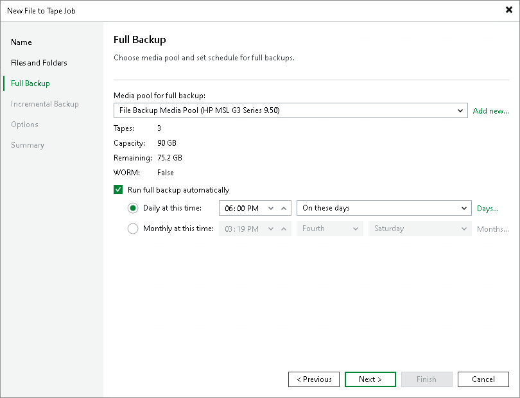The width and height of the screenshot is (520, 398).
Task: Go to the Name step
Action: (x=21, y=42)
